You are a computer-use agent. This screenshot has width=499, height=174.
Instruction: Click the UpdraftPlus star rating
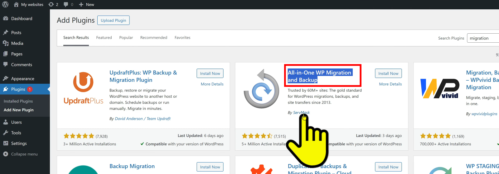click(79, 136)
